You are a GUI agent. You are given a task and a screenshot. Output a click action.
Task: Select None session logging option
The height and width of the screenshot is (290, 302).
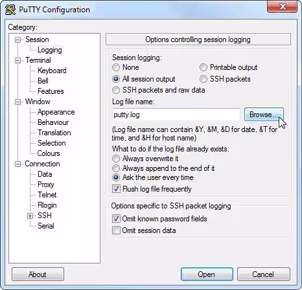[x=116, y=67]
